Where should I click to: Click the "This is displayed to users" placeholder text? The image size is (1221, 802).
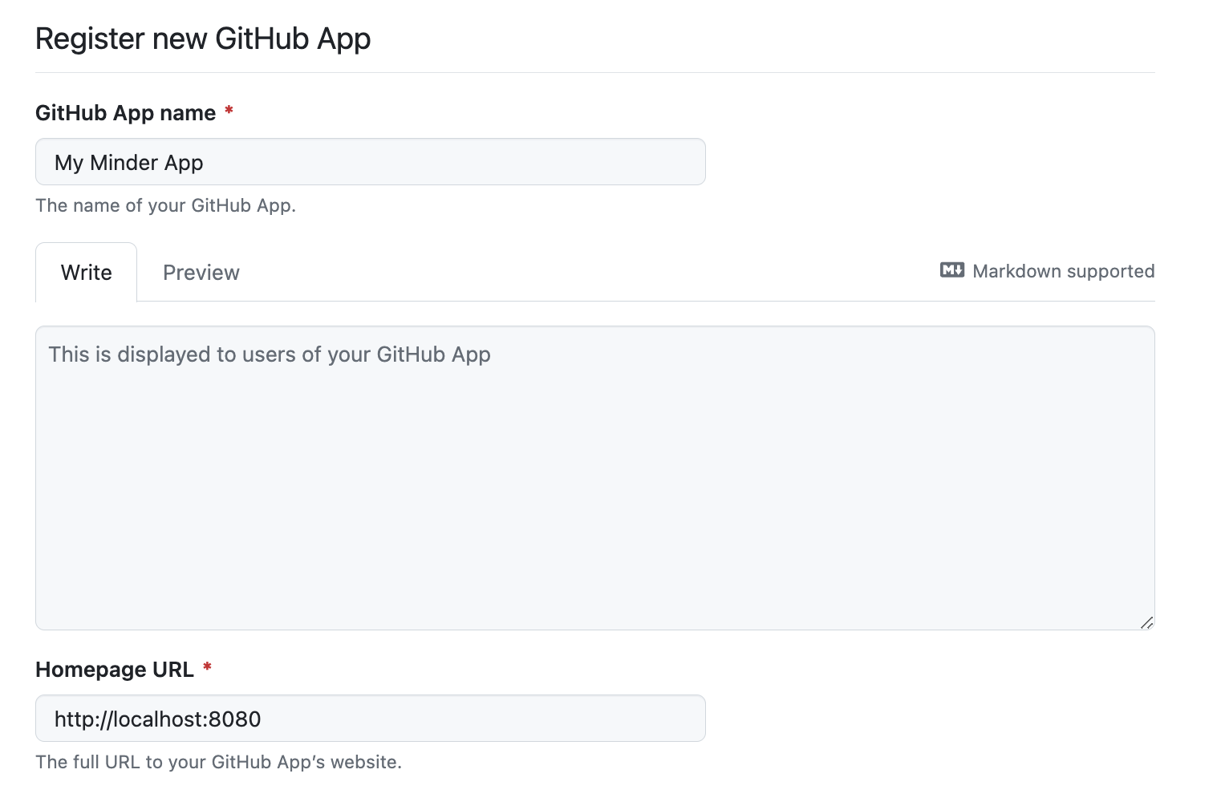269,354
